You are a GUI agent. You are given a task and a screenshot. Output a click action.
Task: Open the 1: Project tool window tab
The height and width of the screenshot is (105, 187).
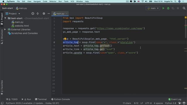[2, 19]
